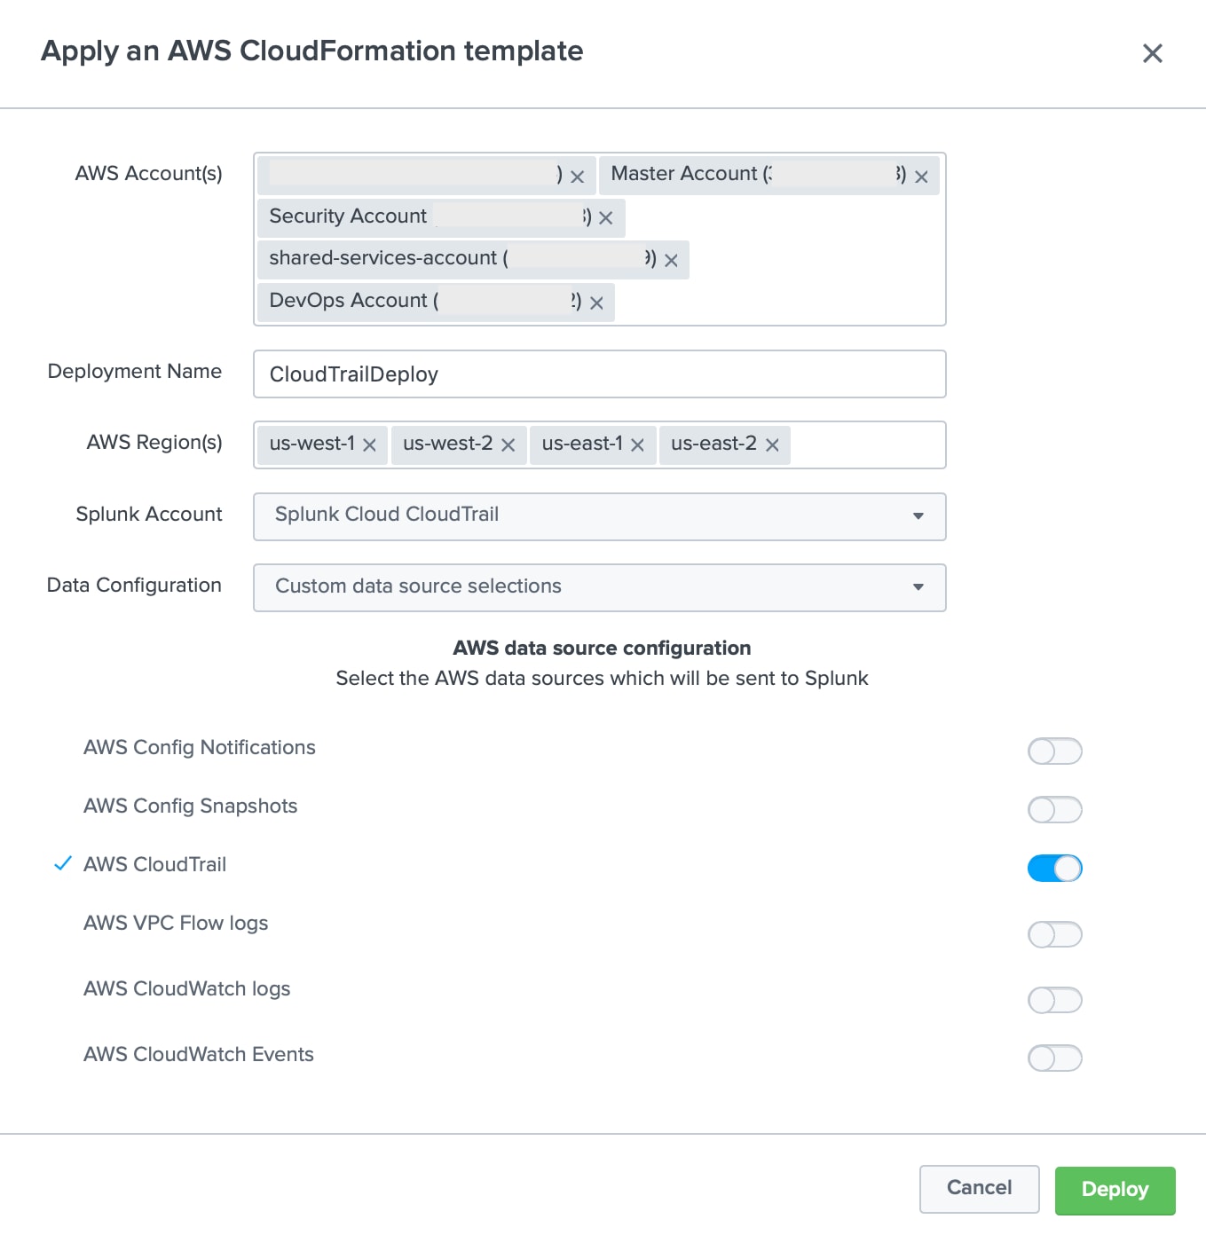The width and height of the screenshot is (1206, 1243).
Task: Close the CloudFormation template dialog
Action: pos(1152,53)
